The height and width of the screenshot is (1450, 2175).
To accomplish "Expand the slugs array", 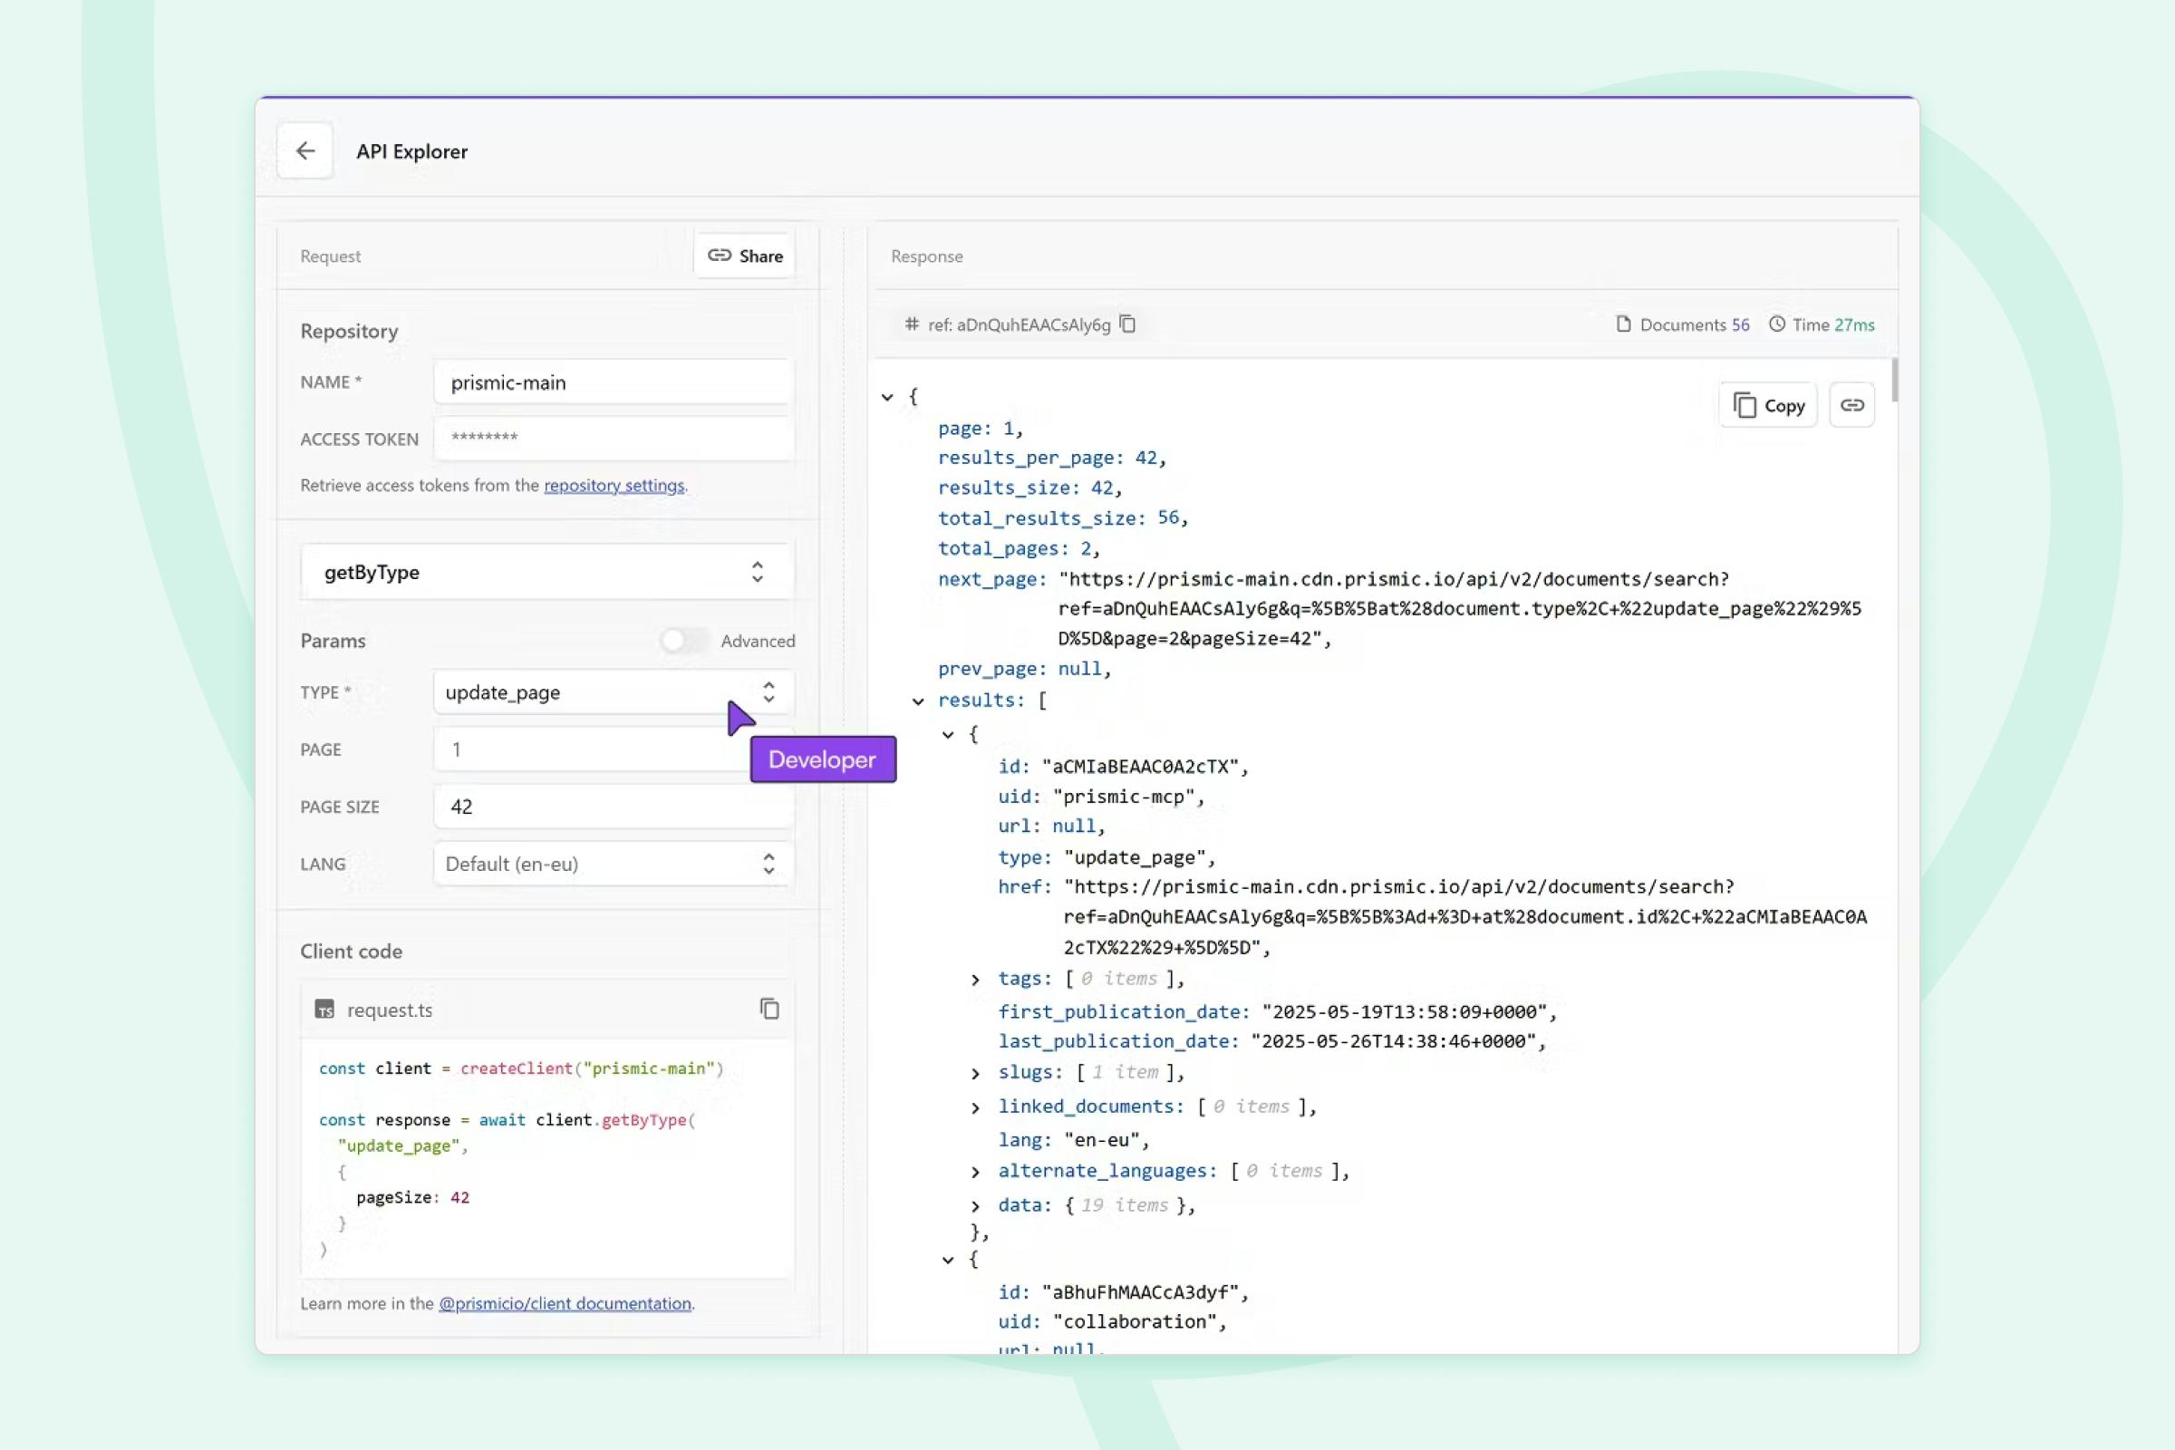I will click(975, 1074).
